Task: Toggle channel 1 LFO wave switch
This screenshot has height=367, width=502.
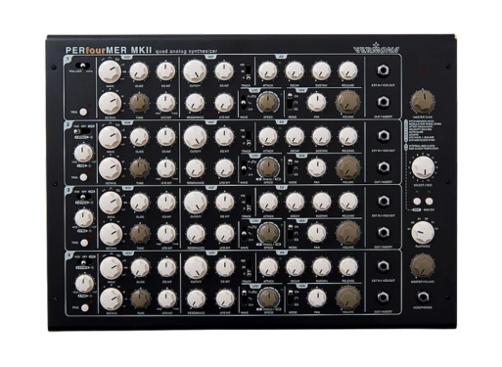Action: click(x=244, y=103)
